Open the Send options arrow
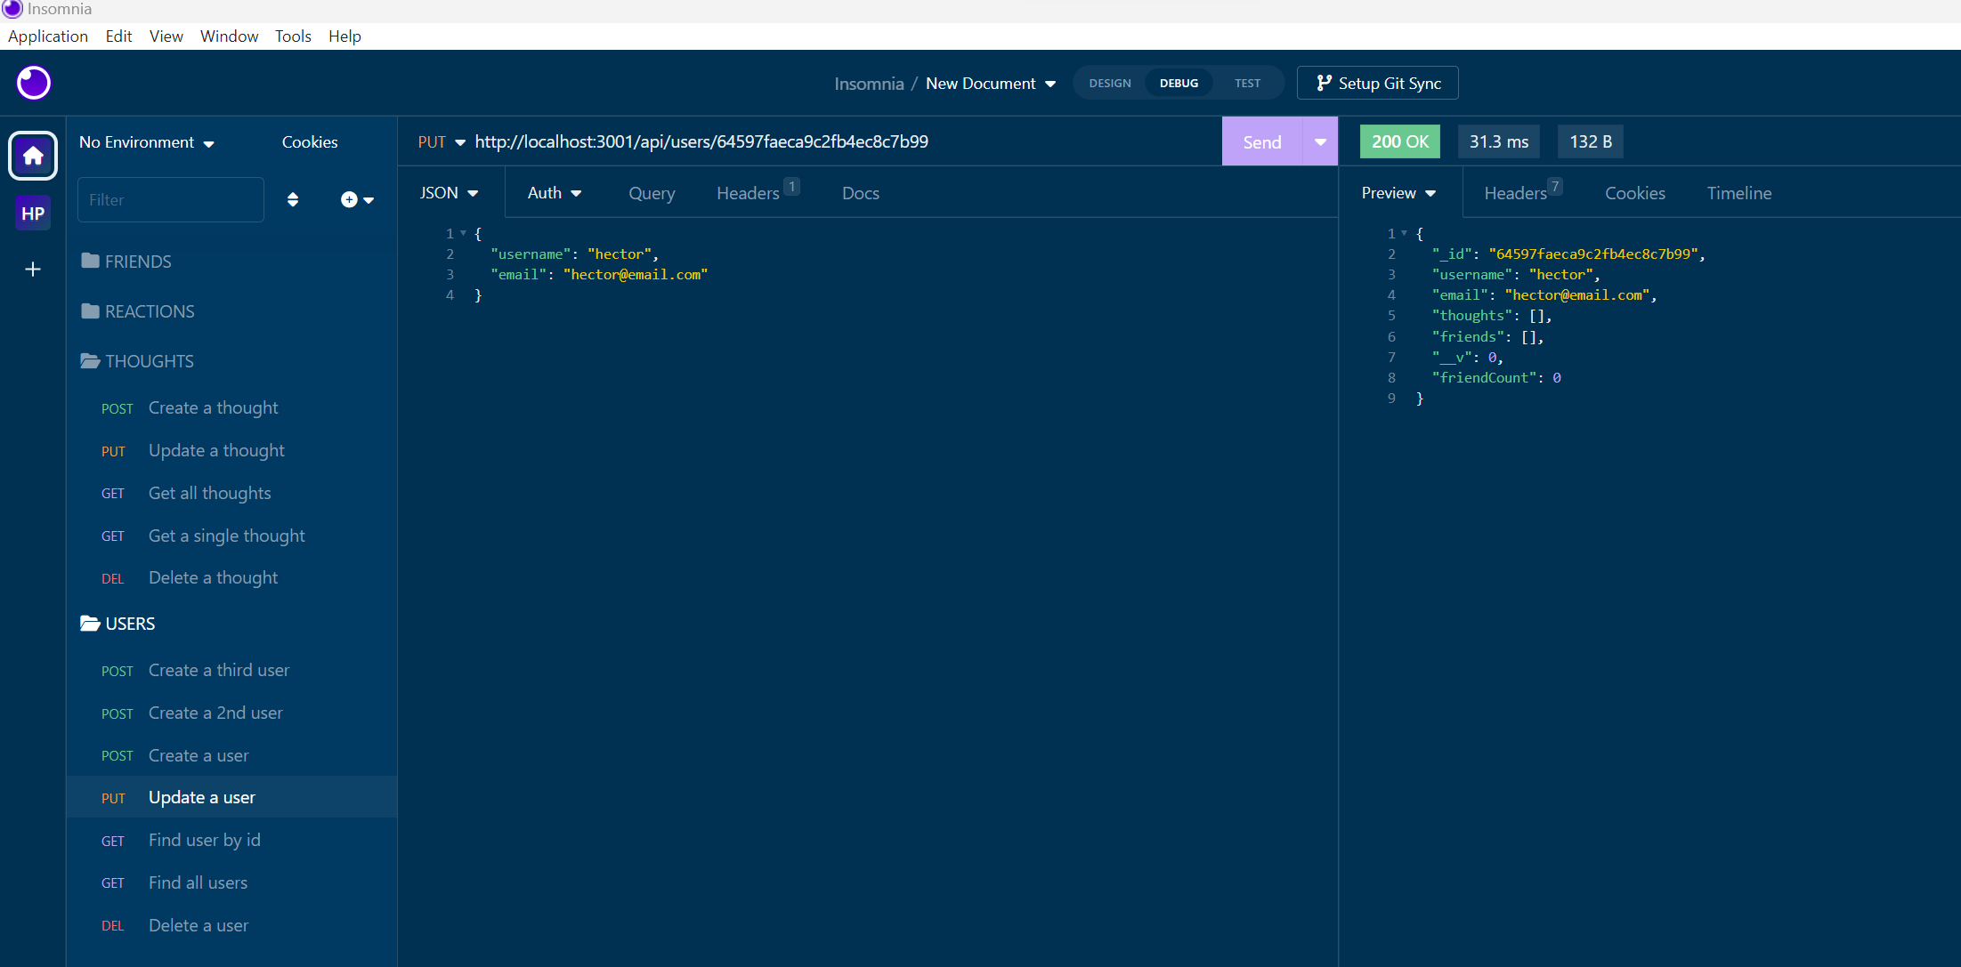The height and width of the screenshot is (967, 1961). pyautogui.click(x=1320, y=141)
